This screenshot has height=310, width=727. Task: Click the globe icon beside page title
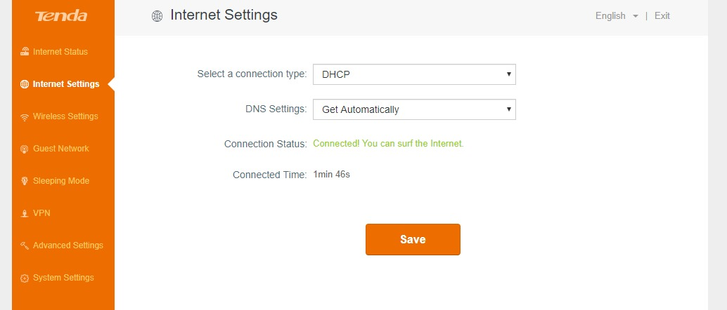[157, 16]
